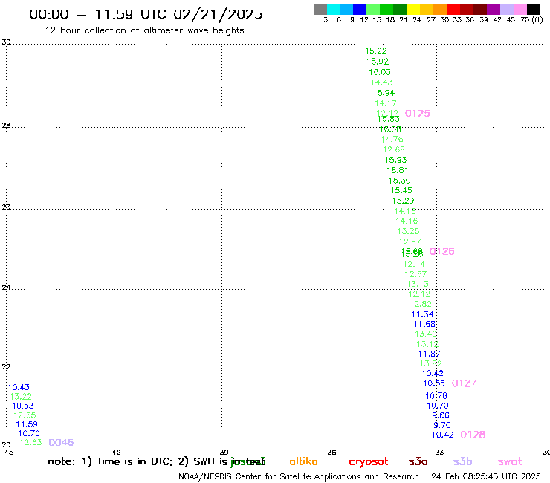Select the altika satellite legend label
The height and width of the screenshot is (483, 550).
tap(303, 461)
